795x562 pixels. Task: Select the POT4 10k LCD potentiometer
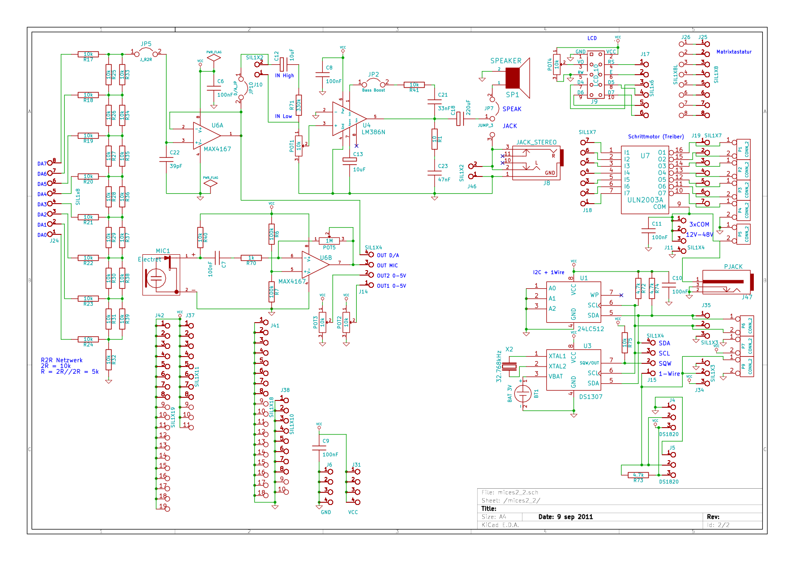pyautogui.click(x=557, y=65)
